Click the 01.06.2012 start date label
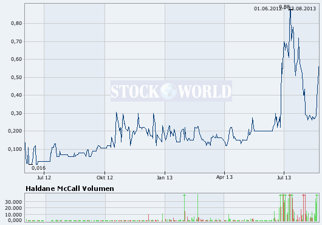The height and width of the screenshot is (225, 322). 267,9
